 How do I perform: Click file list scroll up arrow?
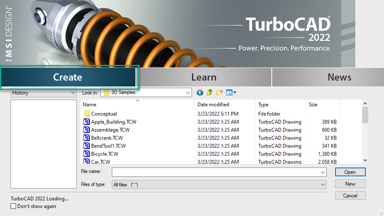coord(365,103)
